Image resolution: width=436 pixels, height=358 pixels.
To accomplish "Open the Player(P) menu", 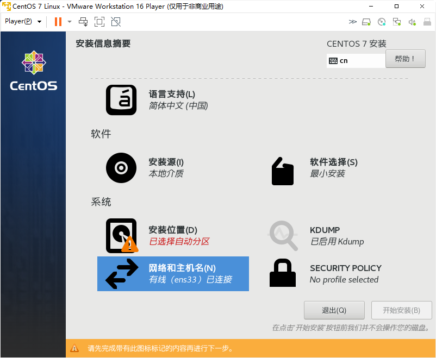I will [23, 21].
